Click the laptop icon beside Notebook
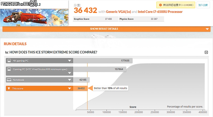The image size is (213, 117). pos(9,80)
